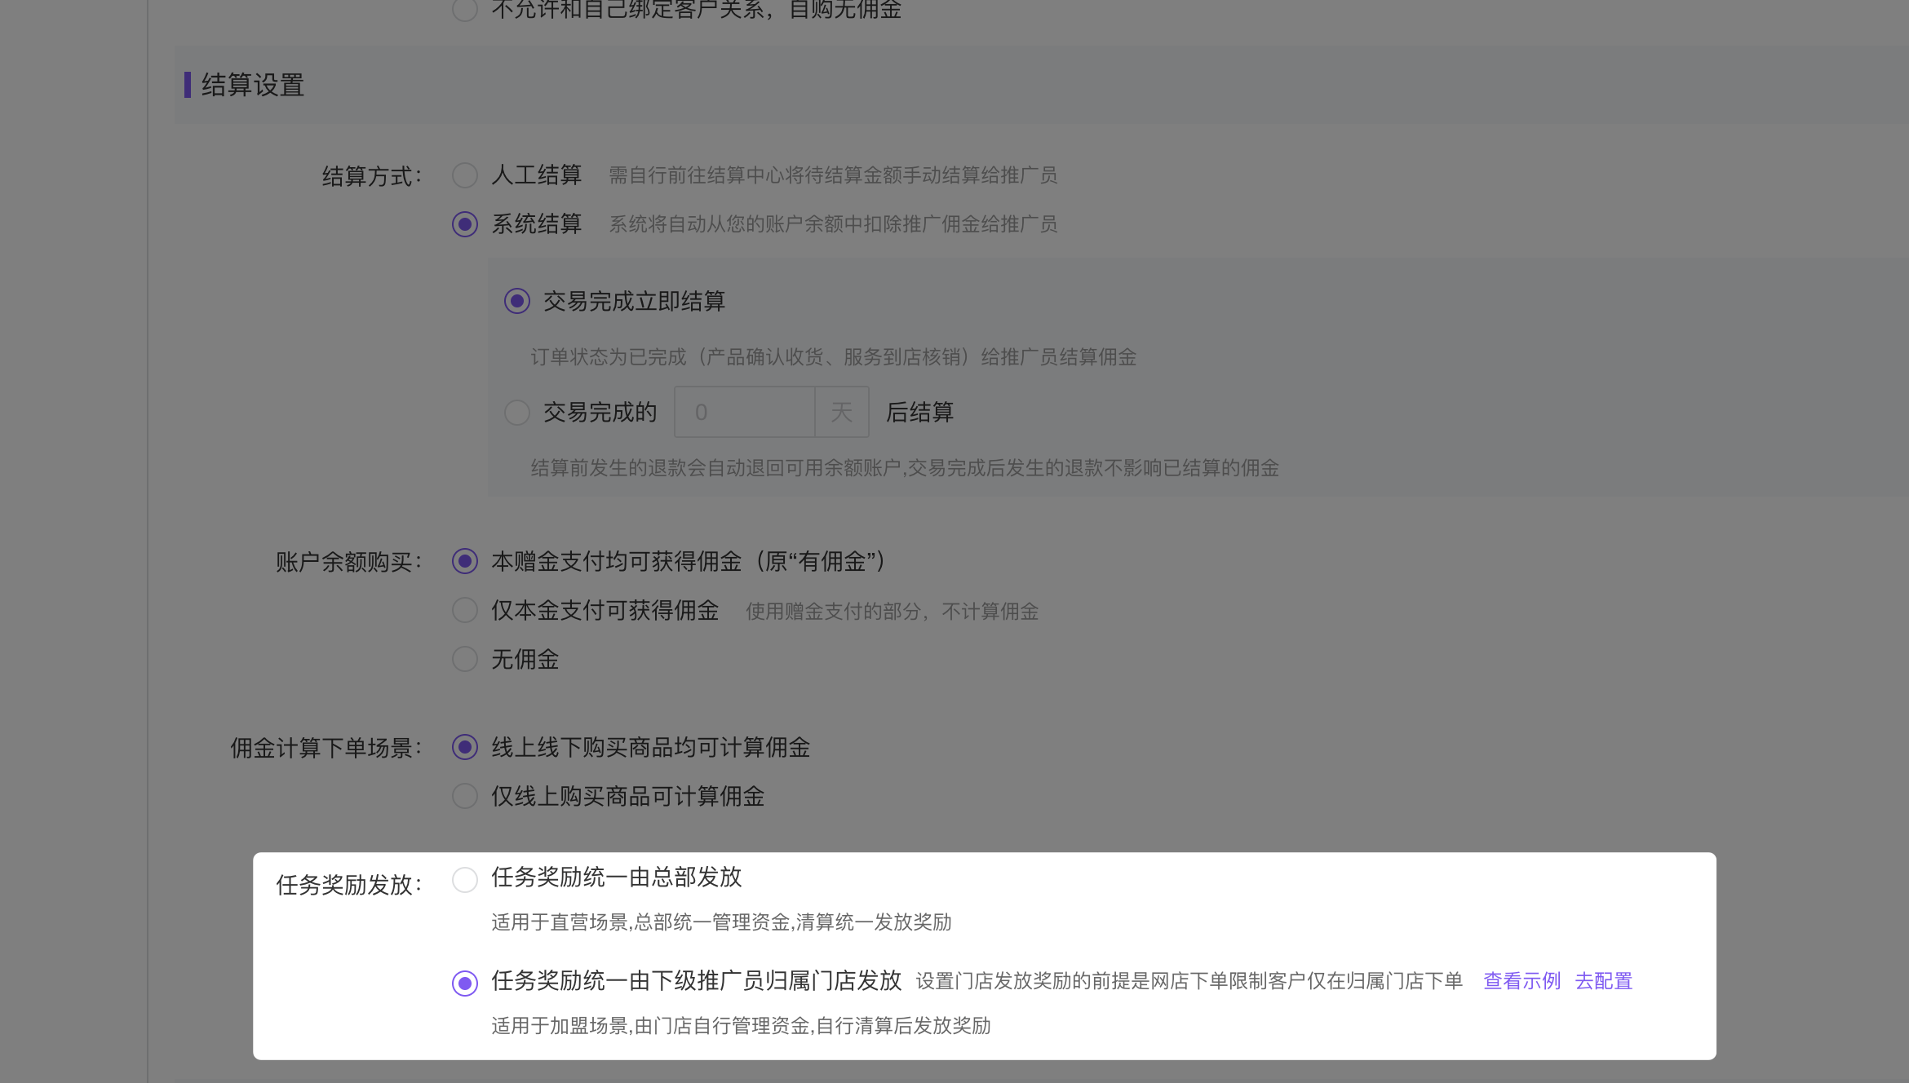Open the 查看示例 link
Screen dimensions: 1909x1083
pyautogui.click(x=1521, y=981)
